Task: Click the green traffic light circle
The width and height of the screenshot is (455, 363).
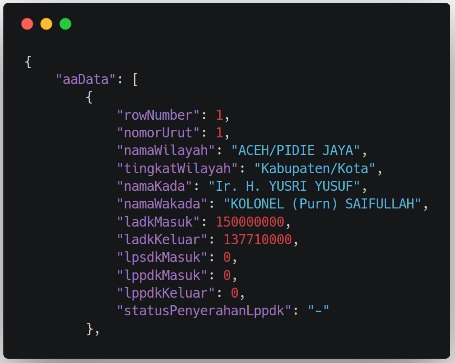Action: coord(65,23)
